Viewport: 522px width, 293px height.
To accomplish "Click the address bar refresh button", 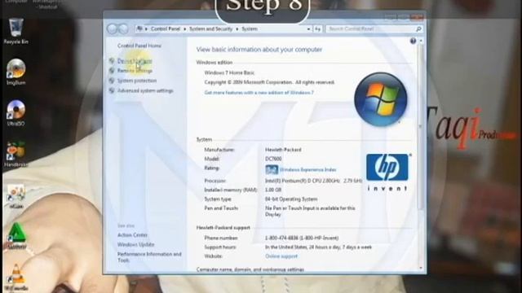I will (x=317, y=29).
